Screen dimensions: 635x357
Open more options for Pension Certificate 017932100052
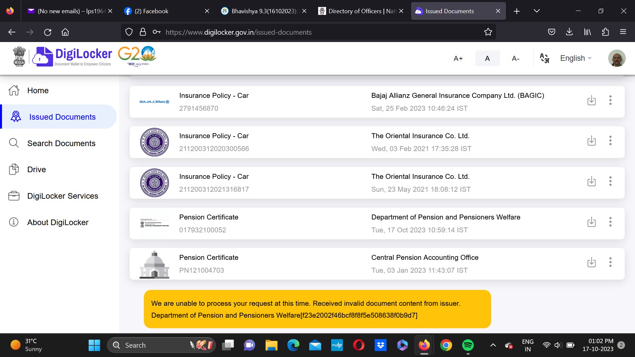pyautogui.click(x=611, y=222)
